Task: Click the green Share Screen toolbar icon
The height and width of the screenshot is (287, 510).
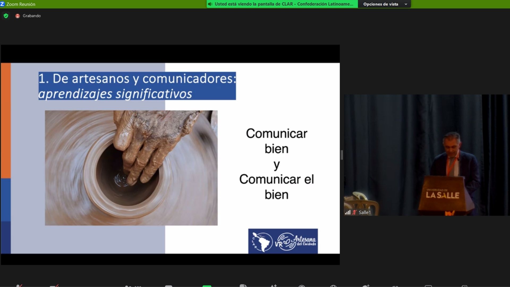Action: click(x=207, y=286)
